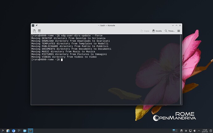213x133 pixels.
Task: Select the Konsole task in taskbar
Action: (x=30, y=131)
